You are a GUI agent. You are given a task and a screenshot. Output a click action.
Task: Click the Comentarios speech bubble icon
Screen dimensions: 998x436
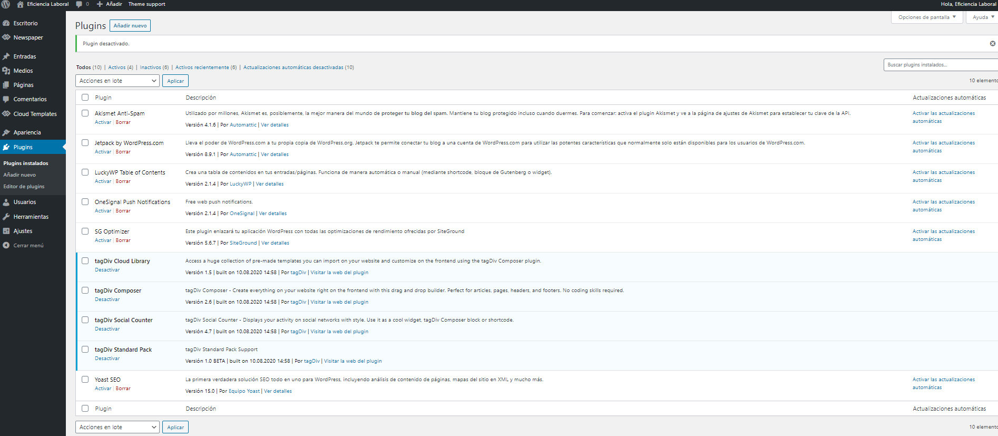pos(6,99)
